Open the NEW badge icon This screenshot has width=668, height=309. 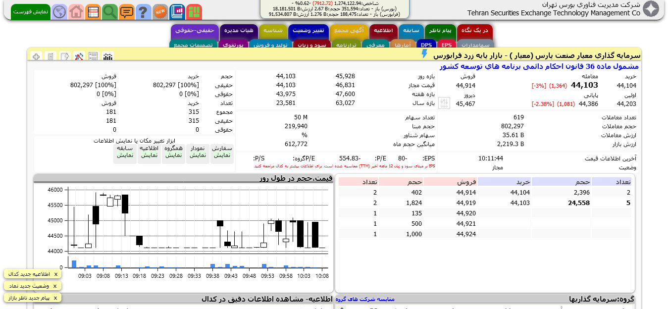pos(160,12)
